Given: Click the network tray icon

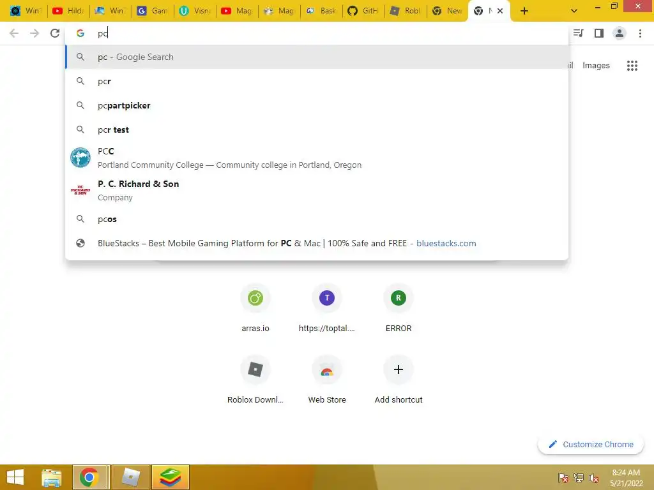Looking at the screenshot, I should click(x=579, y=478).
